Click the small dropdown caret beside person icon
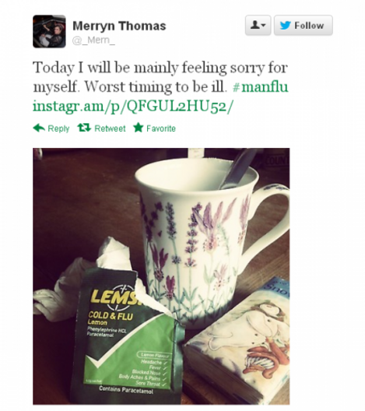The width and height of the screenshot is (365, 411). coord(263,26)
